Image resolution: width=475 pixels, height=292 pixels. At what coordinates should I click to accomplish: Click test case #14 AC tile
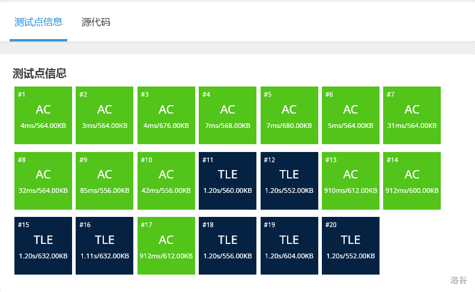click(x=412, y=181)
